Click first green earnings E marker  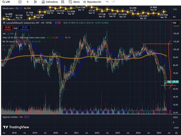[x=130, y=112]
